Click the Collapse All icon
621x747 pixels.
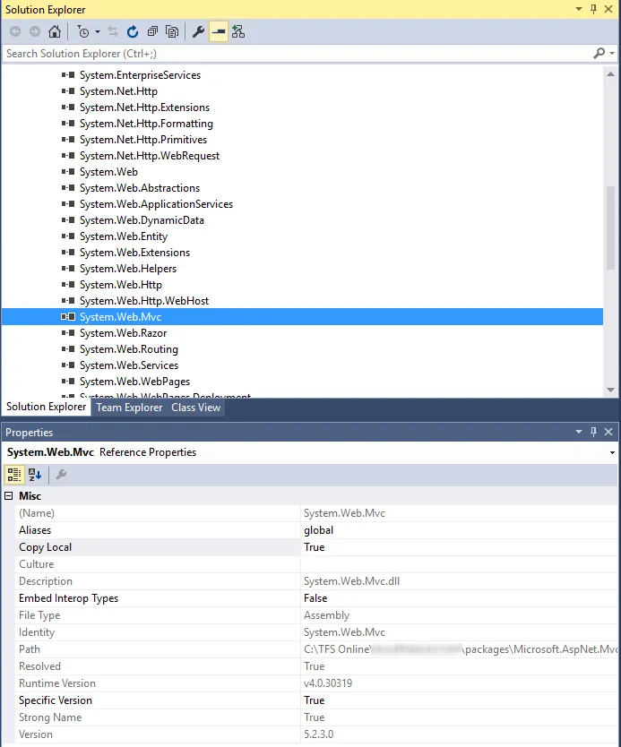click(152, 31)
